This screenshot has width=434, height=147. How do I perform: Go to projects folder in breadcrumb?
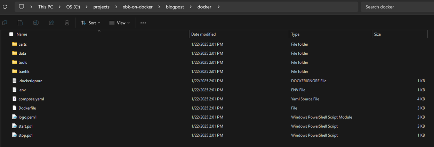coord(101,7)
